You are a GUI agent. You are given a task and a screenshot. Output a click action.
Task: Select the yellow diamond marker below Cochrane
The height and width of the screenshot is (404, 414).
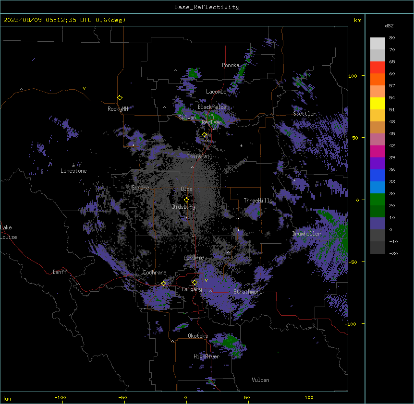tap(163, 283)
